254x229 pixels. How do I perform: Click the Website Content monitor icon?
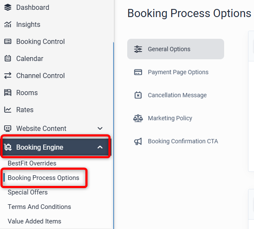click(x=8, y=128)
